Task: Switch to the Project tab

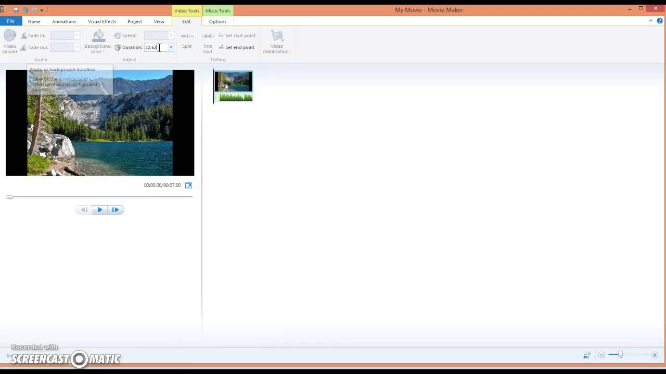Action: click(135, 21)
